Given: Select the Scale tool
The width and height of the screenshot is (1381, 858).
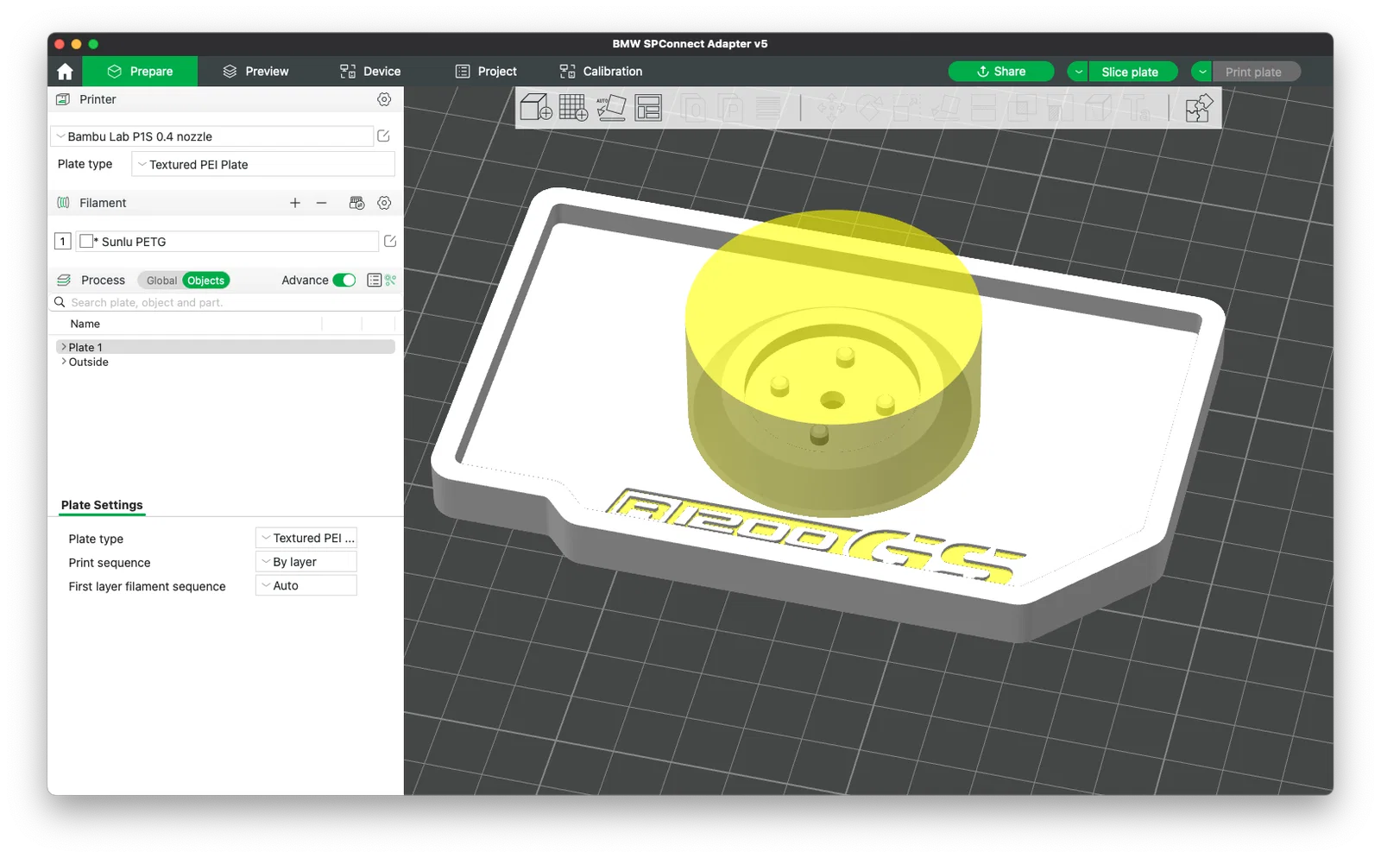Looking at the screenshot, I should 907,108.
